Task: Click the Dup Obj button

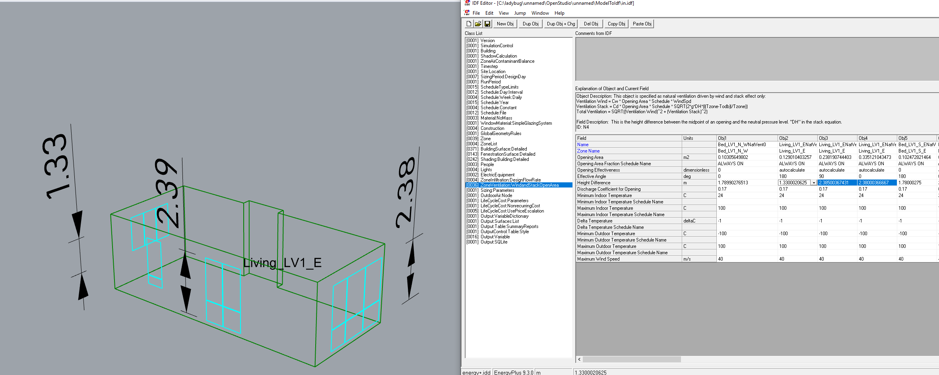Action: pyautogui.click(x=530, y=24)
